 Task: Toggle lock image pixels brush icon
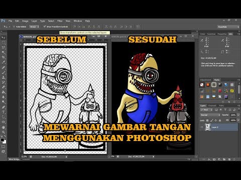pyautogui.click(x=211, y=120)
